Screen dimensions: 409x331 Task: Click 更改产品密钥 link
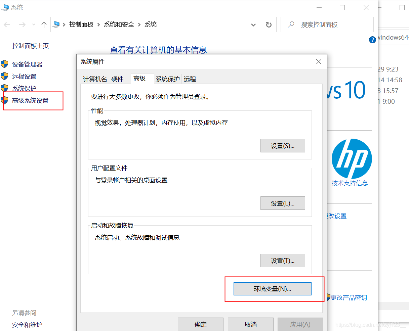(x=349, y=297)
